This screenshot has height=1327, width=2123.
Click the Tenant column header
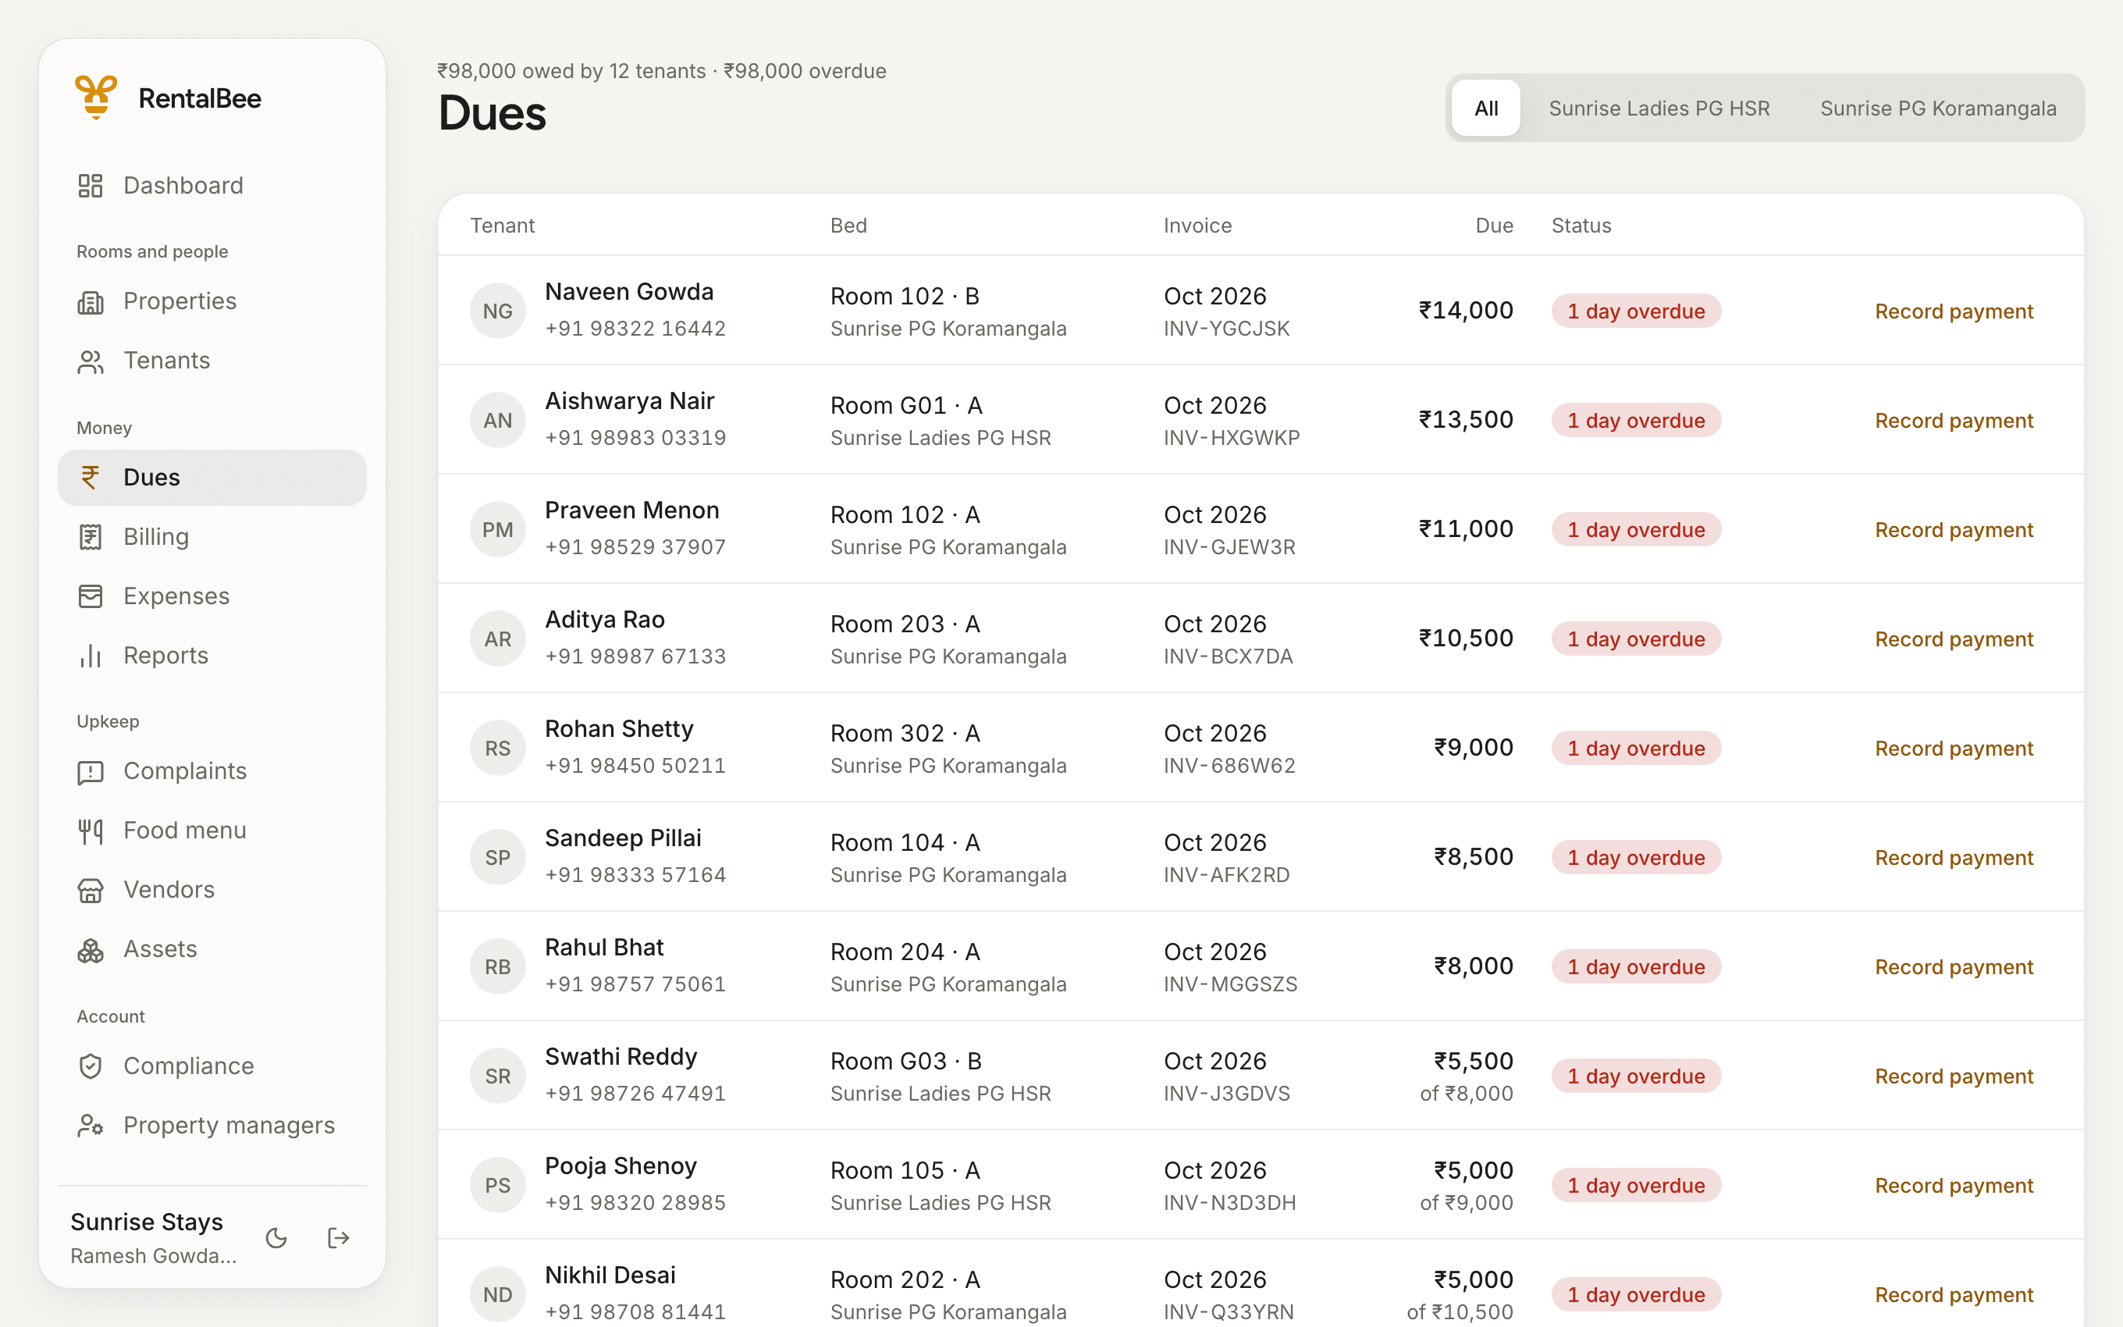502,226
